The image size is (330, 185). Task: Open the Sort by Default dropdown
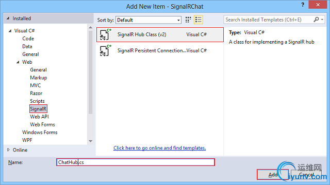[148, 20]
